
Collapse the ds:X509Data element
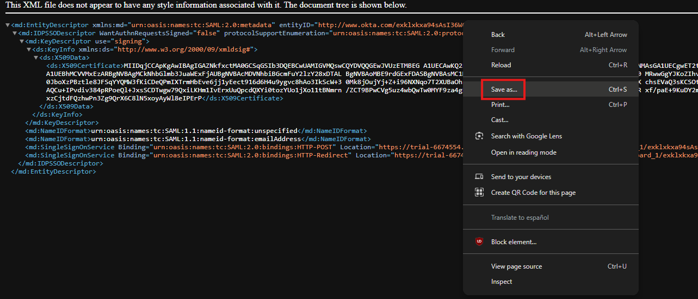[x=36, y=58]
